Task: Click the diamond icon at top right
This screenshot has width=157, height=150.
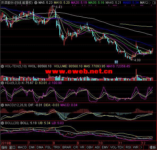Action: coord(149,3)
